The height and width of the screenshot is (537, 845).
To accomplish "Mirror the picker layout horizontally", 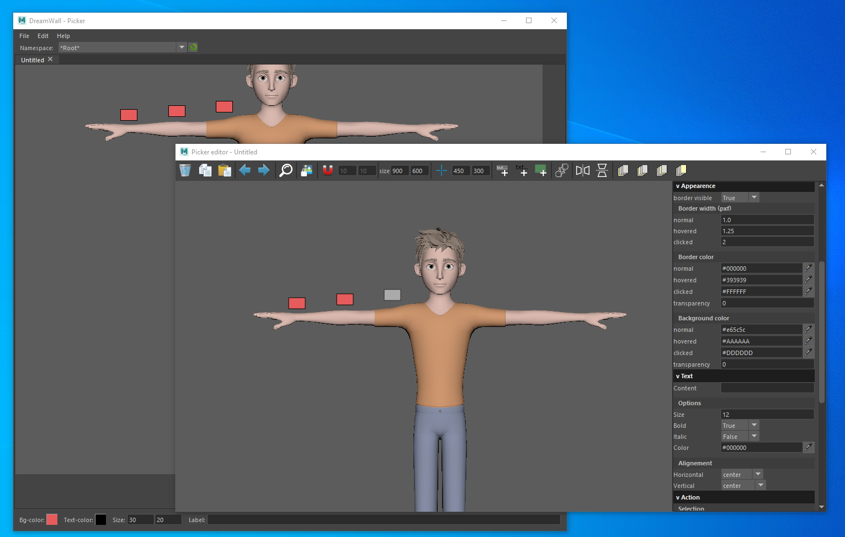I will [582, 170].
